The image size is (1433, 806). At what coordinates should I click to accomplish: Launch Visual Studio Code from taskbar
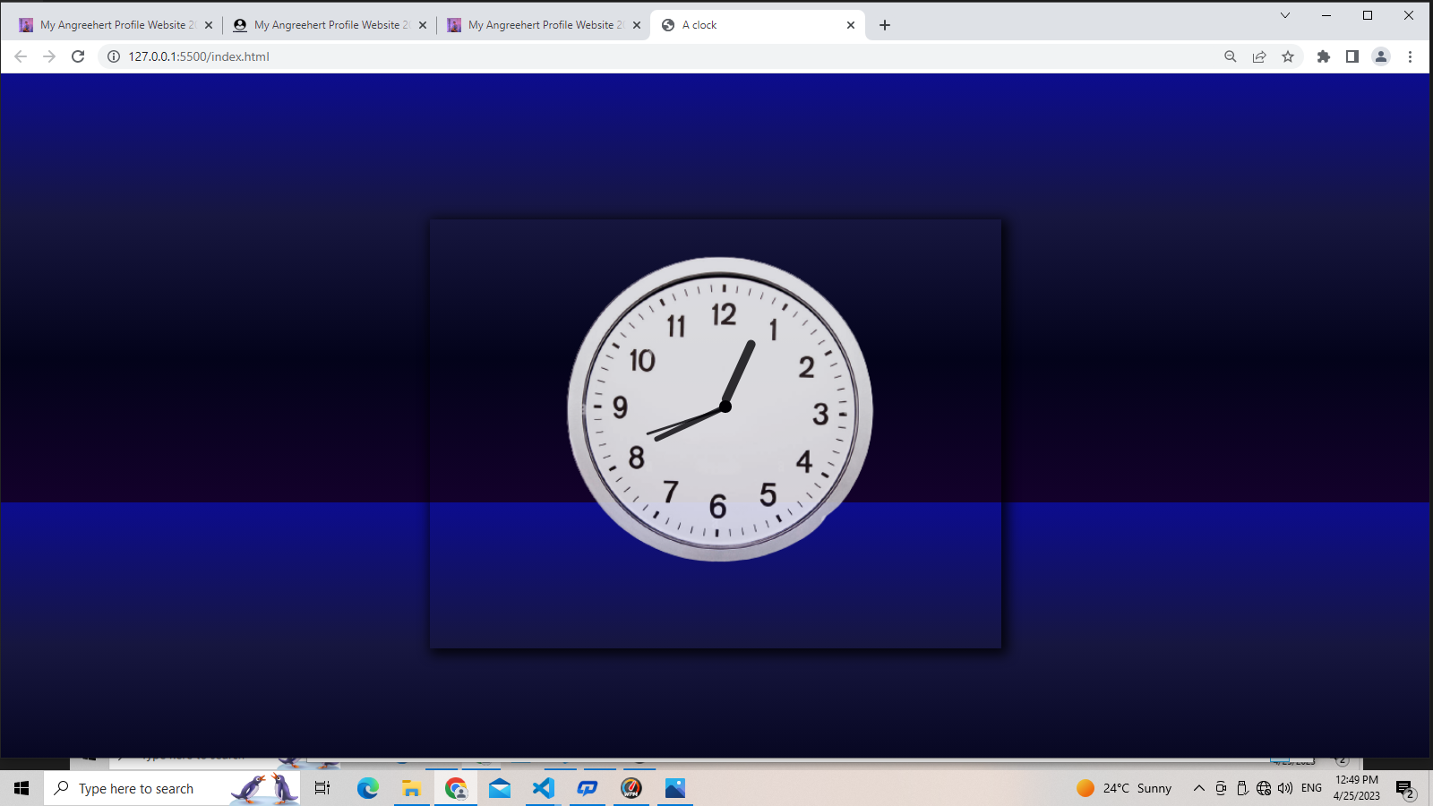pos(544,788)
